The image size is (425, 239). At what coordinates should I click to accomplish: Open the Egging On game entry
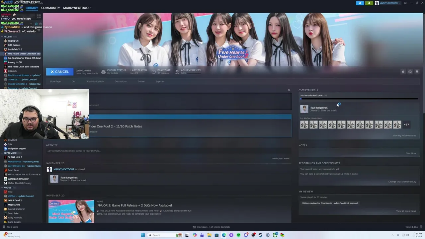tap(13, 41)
